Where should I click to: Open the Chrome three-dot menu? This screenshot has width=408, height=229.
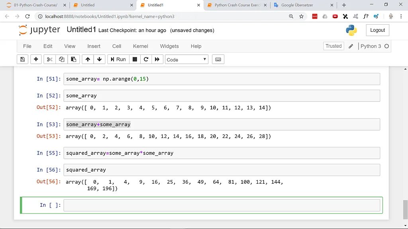pyautogui.click(x=401, y=16)
